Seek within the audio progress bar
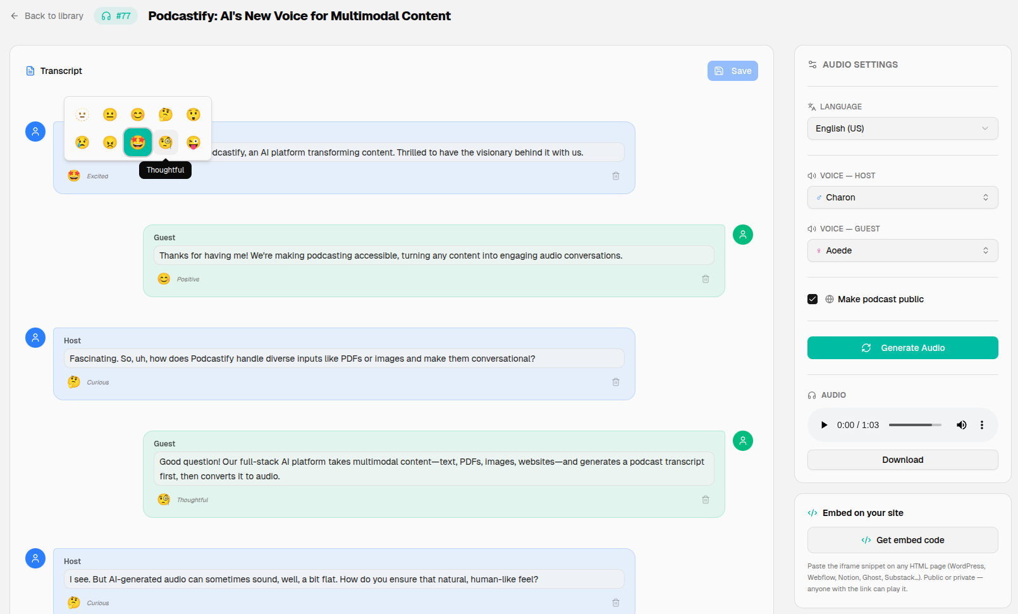1018x614 pixels. 915,425
